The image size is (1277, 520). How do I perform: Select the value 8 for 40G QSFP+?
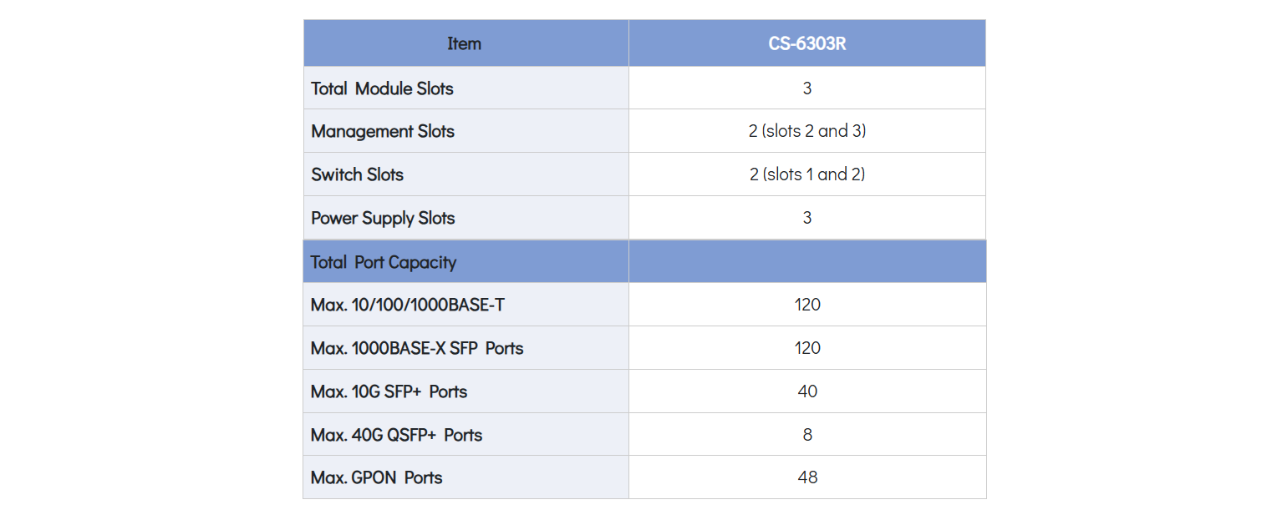pyautogui.click(x=806, y=435)
